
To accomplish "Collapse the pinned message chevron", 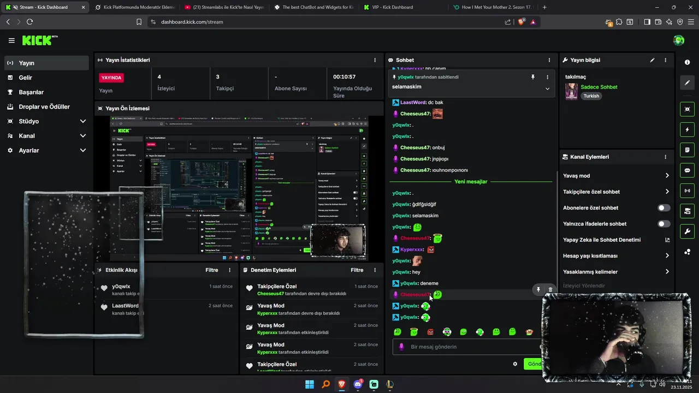I will pos(547,88).
